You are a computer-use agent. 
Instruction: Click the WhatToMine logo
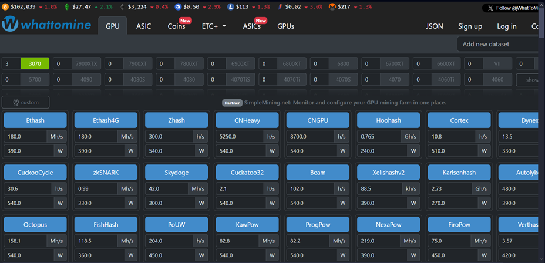pyautogui.click(x=46, y=25)
